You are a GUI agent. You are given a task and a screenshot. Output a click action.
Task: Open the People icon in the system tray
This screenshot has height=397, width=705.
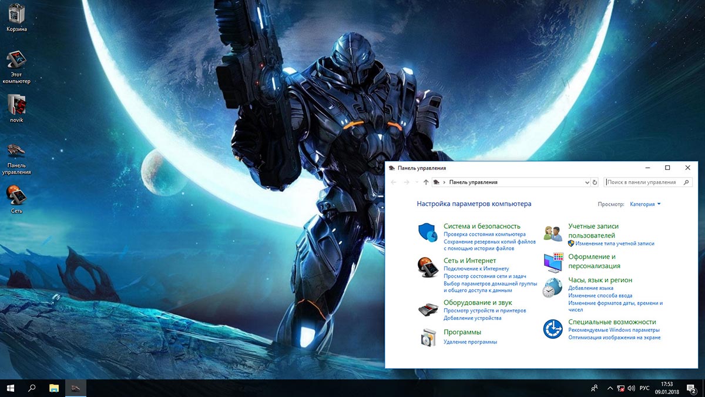click(x=595, y=388)
